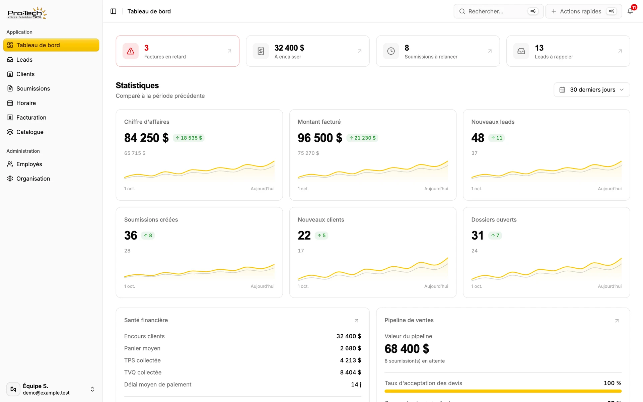Open arrow on Soumissions à relancer card
This screenshot has height=402, width=643.
click(490, 51)
